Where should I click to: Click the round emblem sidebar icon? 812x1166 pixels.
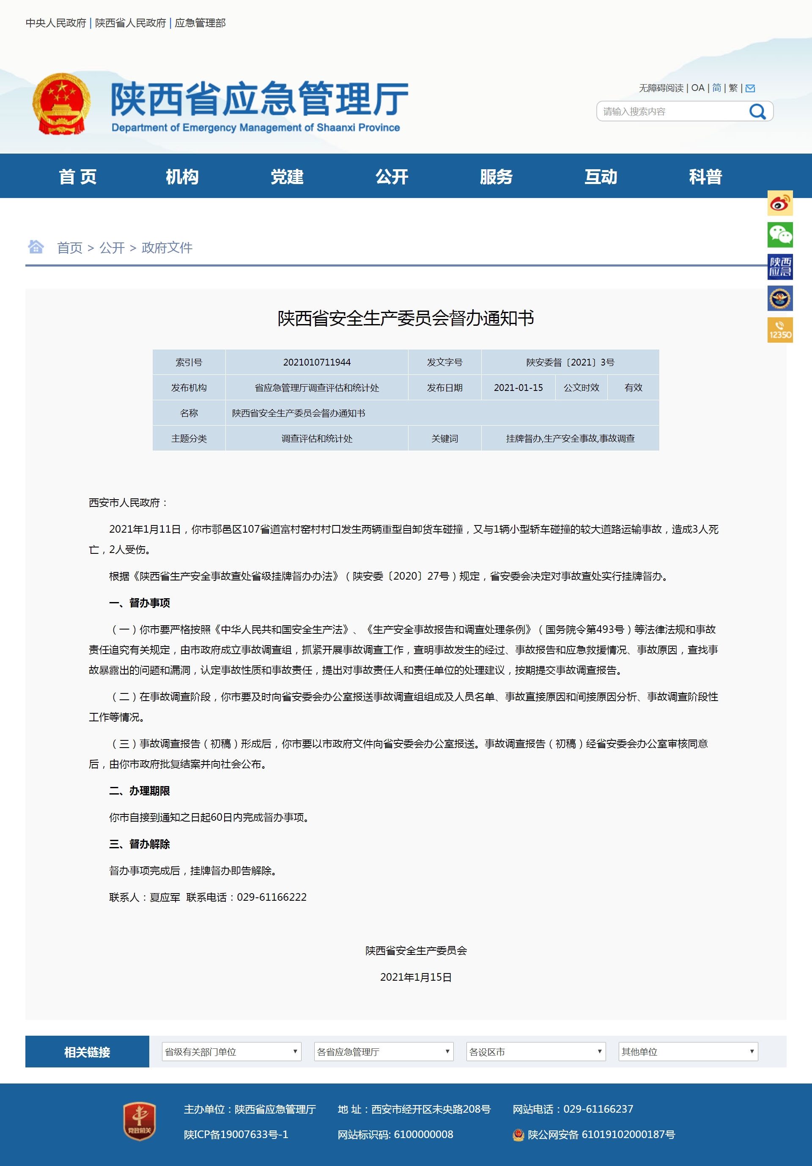point(779,299)
